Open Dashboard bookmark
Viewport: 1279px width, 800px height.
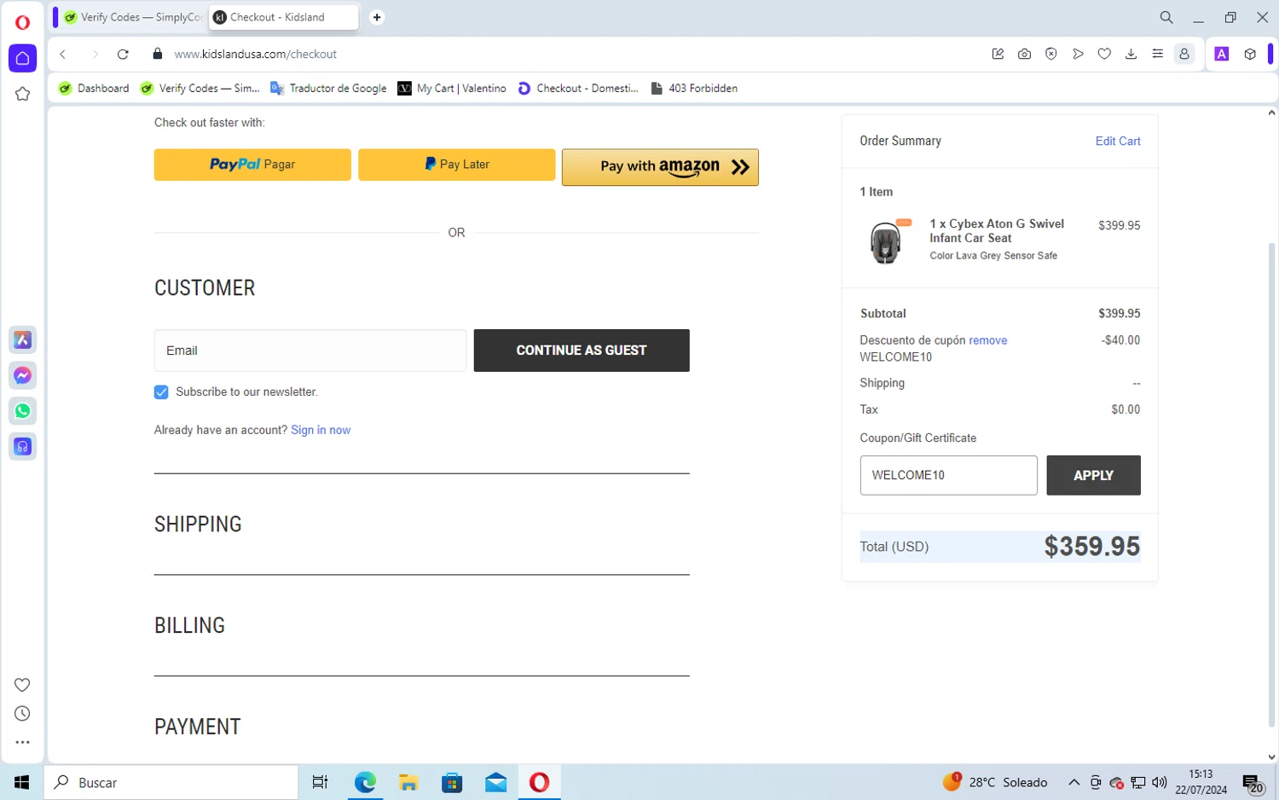tap(94, 88)
